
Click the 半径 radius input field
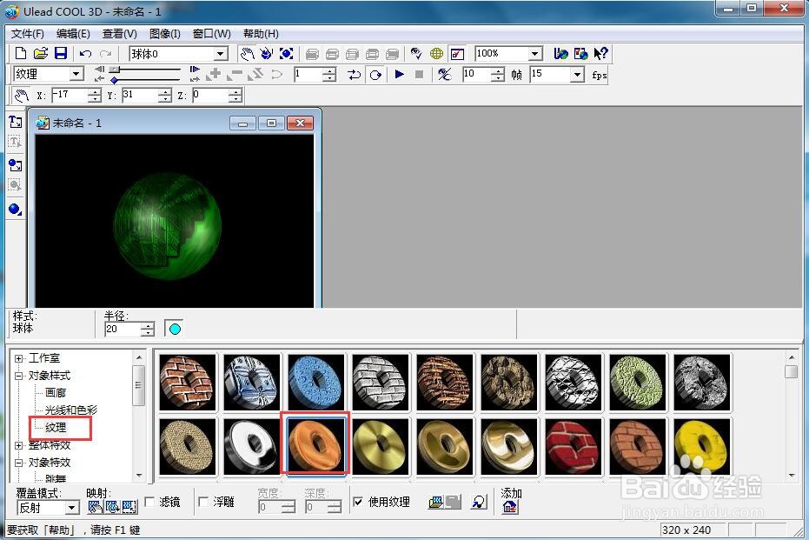(x=123, y=330)
